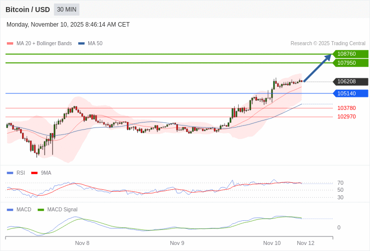This screenshot has height=251, width=370.
Task: Click the blue upward trend arrow
Action: (x=317, y=68)
